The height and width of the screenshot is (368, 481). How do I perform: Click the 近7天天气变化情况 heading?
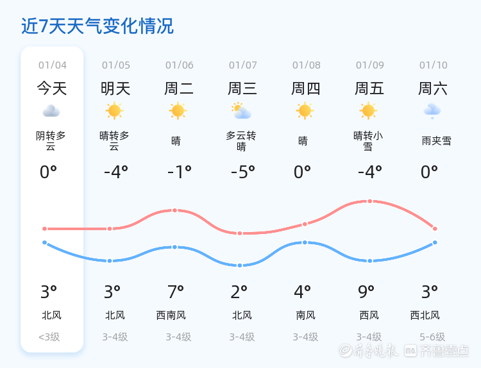click(97, 26)
